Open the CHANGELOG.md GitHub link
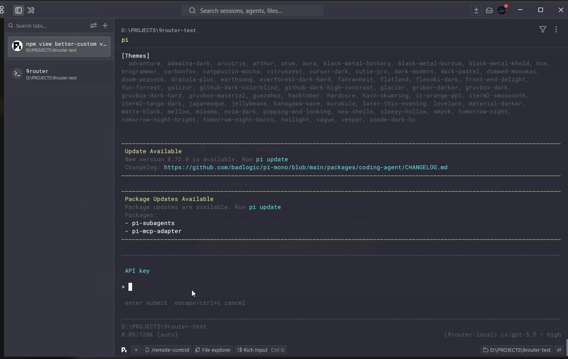 [x=306, y=167]
